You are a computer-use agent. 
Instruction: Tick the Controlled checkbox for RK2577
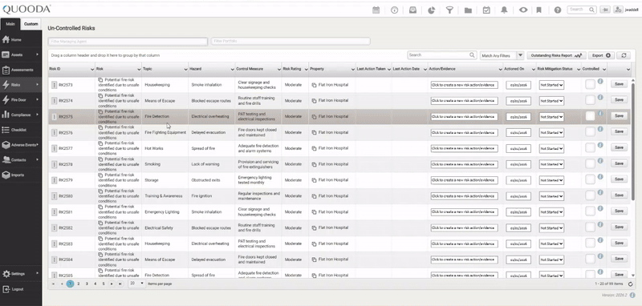[x=590, y=148]
